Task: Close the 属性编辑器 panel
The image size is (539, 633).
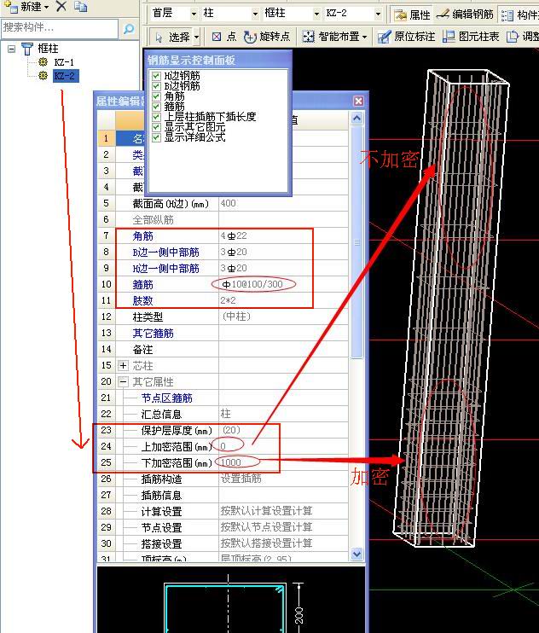Action: tap(358, 101)
